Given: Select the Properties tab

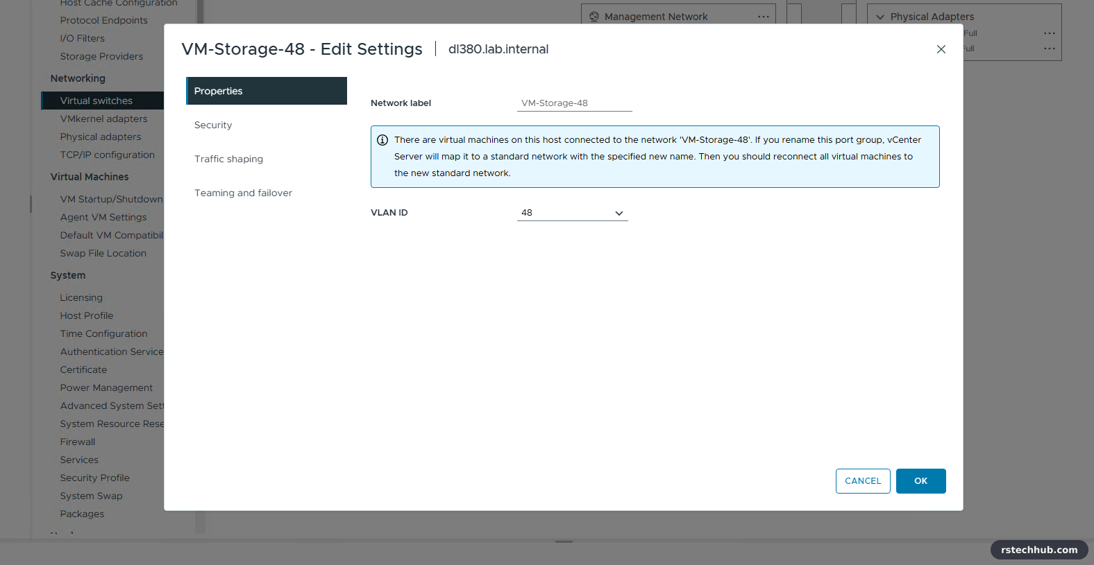Looking at the screenshot, I should point(267,91).
